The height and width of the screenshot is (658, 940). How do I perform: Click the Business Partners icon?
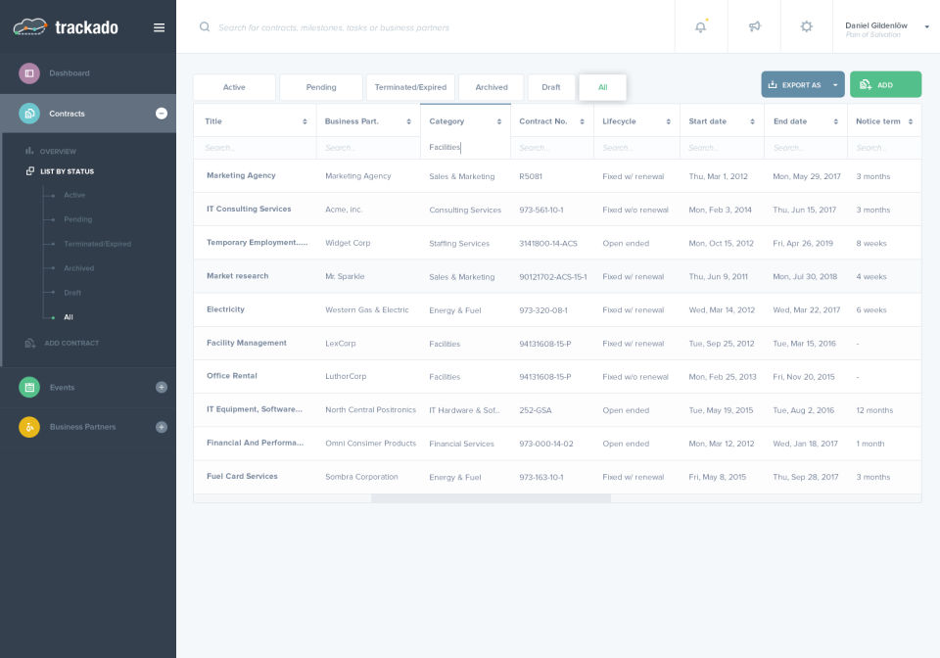coord(28,427)
